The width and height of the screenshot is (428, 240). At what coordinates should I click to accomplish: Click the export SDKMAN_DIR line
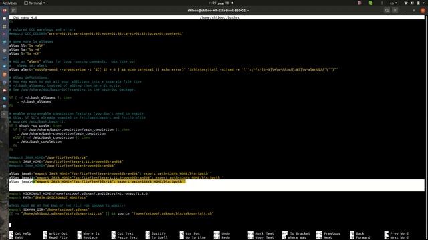coord(49,209)
